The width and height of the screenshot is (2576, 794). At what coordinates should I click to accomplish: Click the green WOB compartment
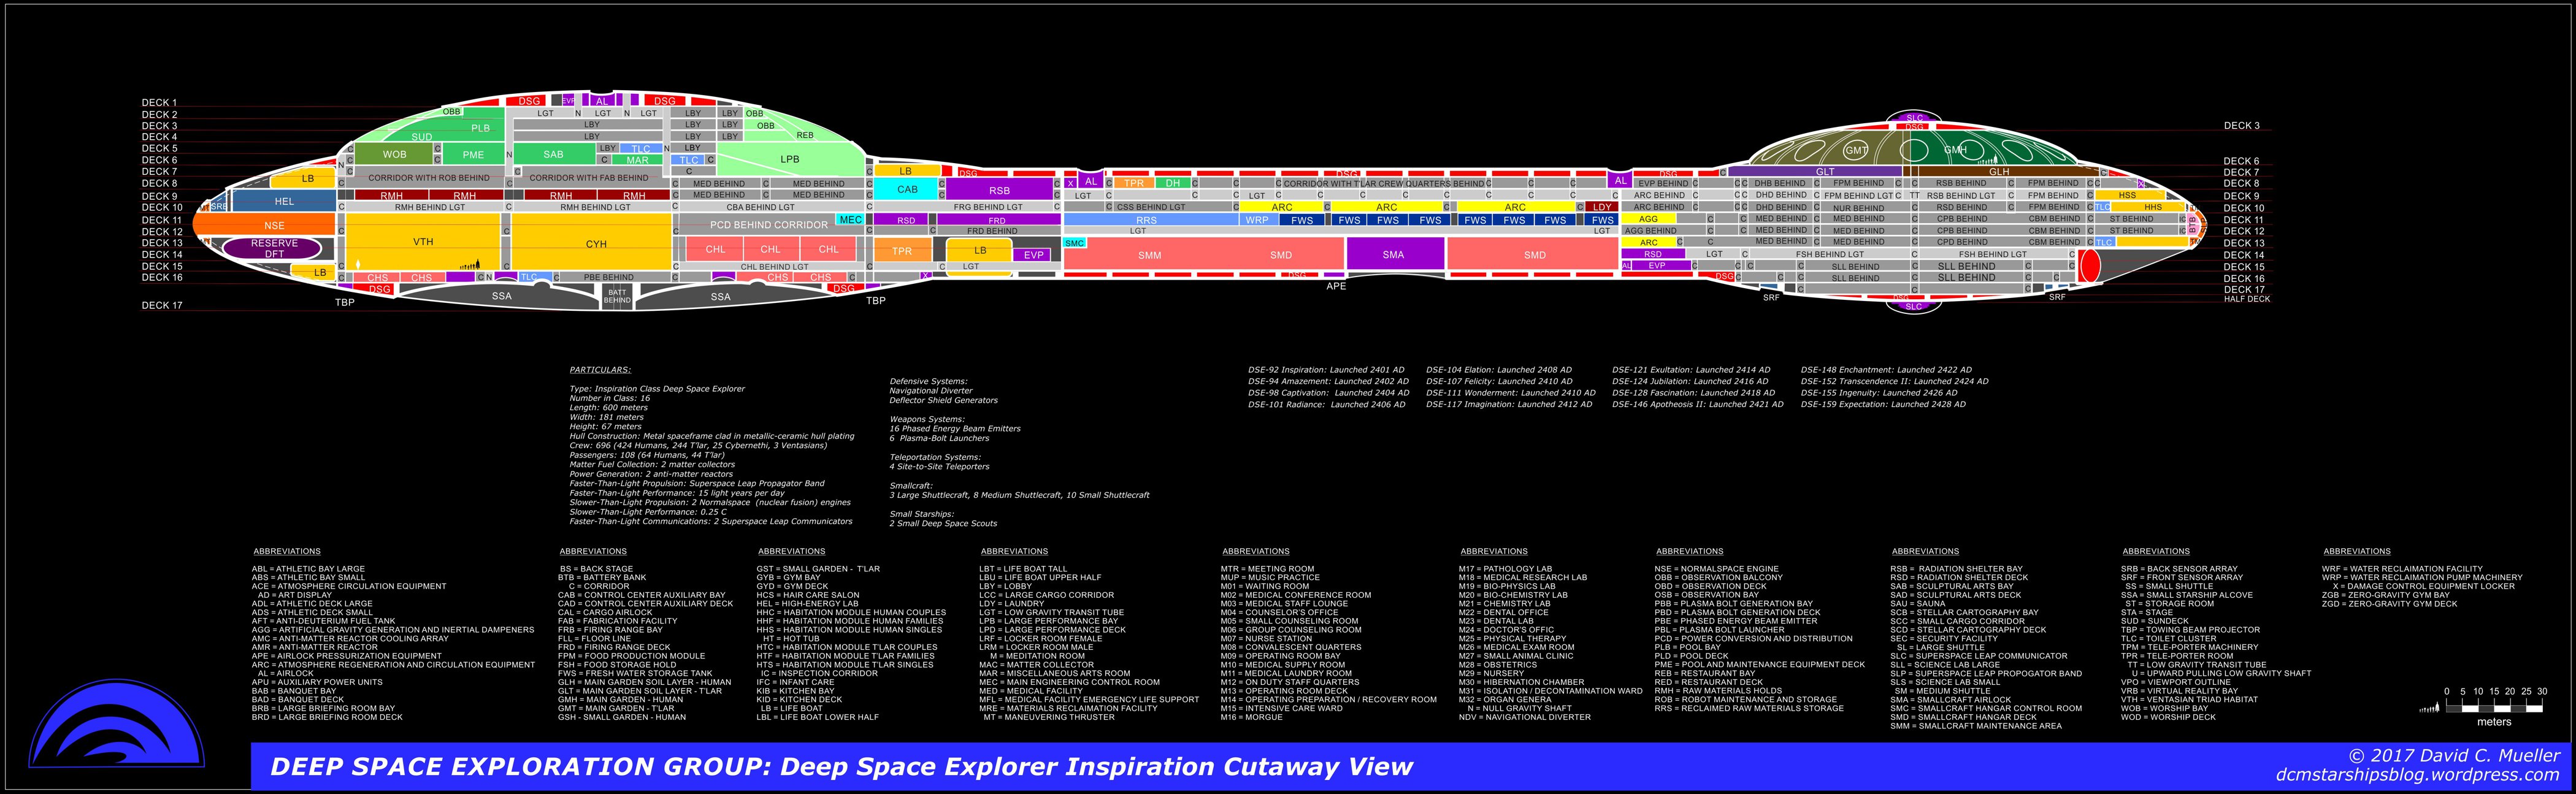394,155
